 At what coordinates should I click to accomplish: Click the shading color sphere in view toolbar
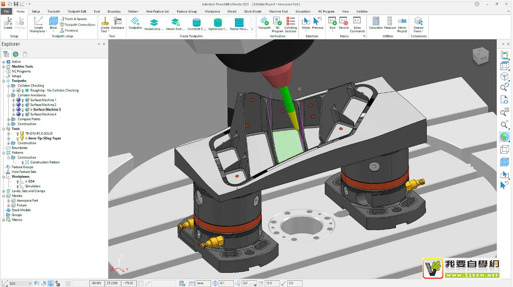tap(504, 137)
